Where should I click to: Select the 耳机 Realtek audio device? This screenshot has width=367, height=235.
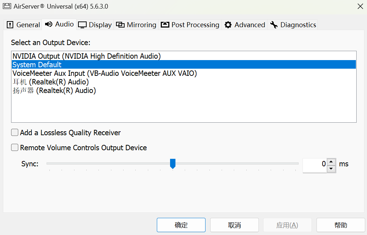point(54,82)
